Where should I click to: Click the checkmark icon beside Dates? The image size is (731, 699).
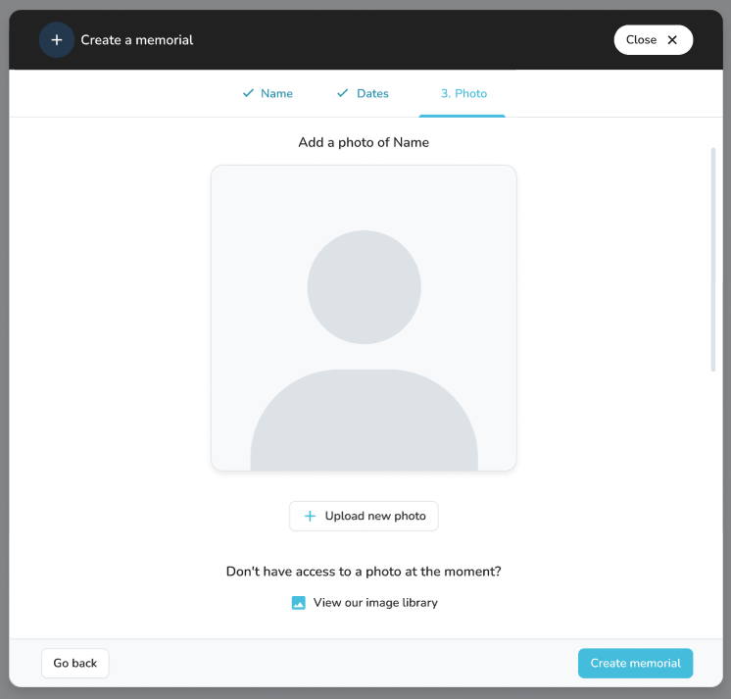343,93
